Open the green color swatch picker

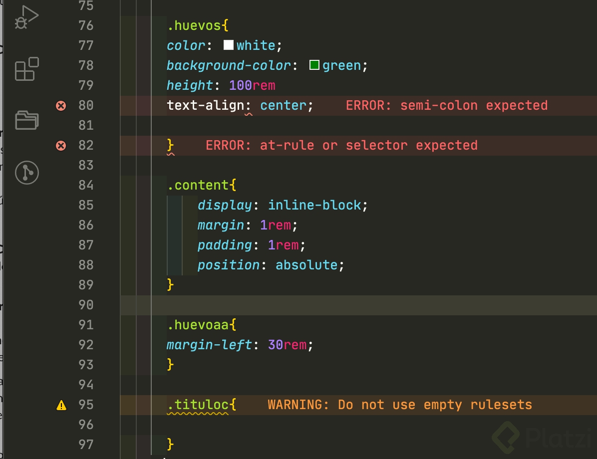(x=314, y=65)
